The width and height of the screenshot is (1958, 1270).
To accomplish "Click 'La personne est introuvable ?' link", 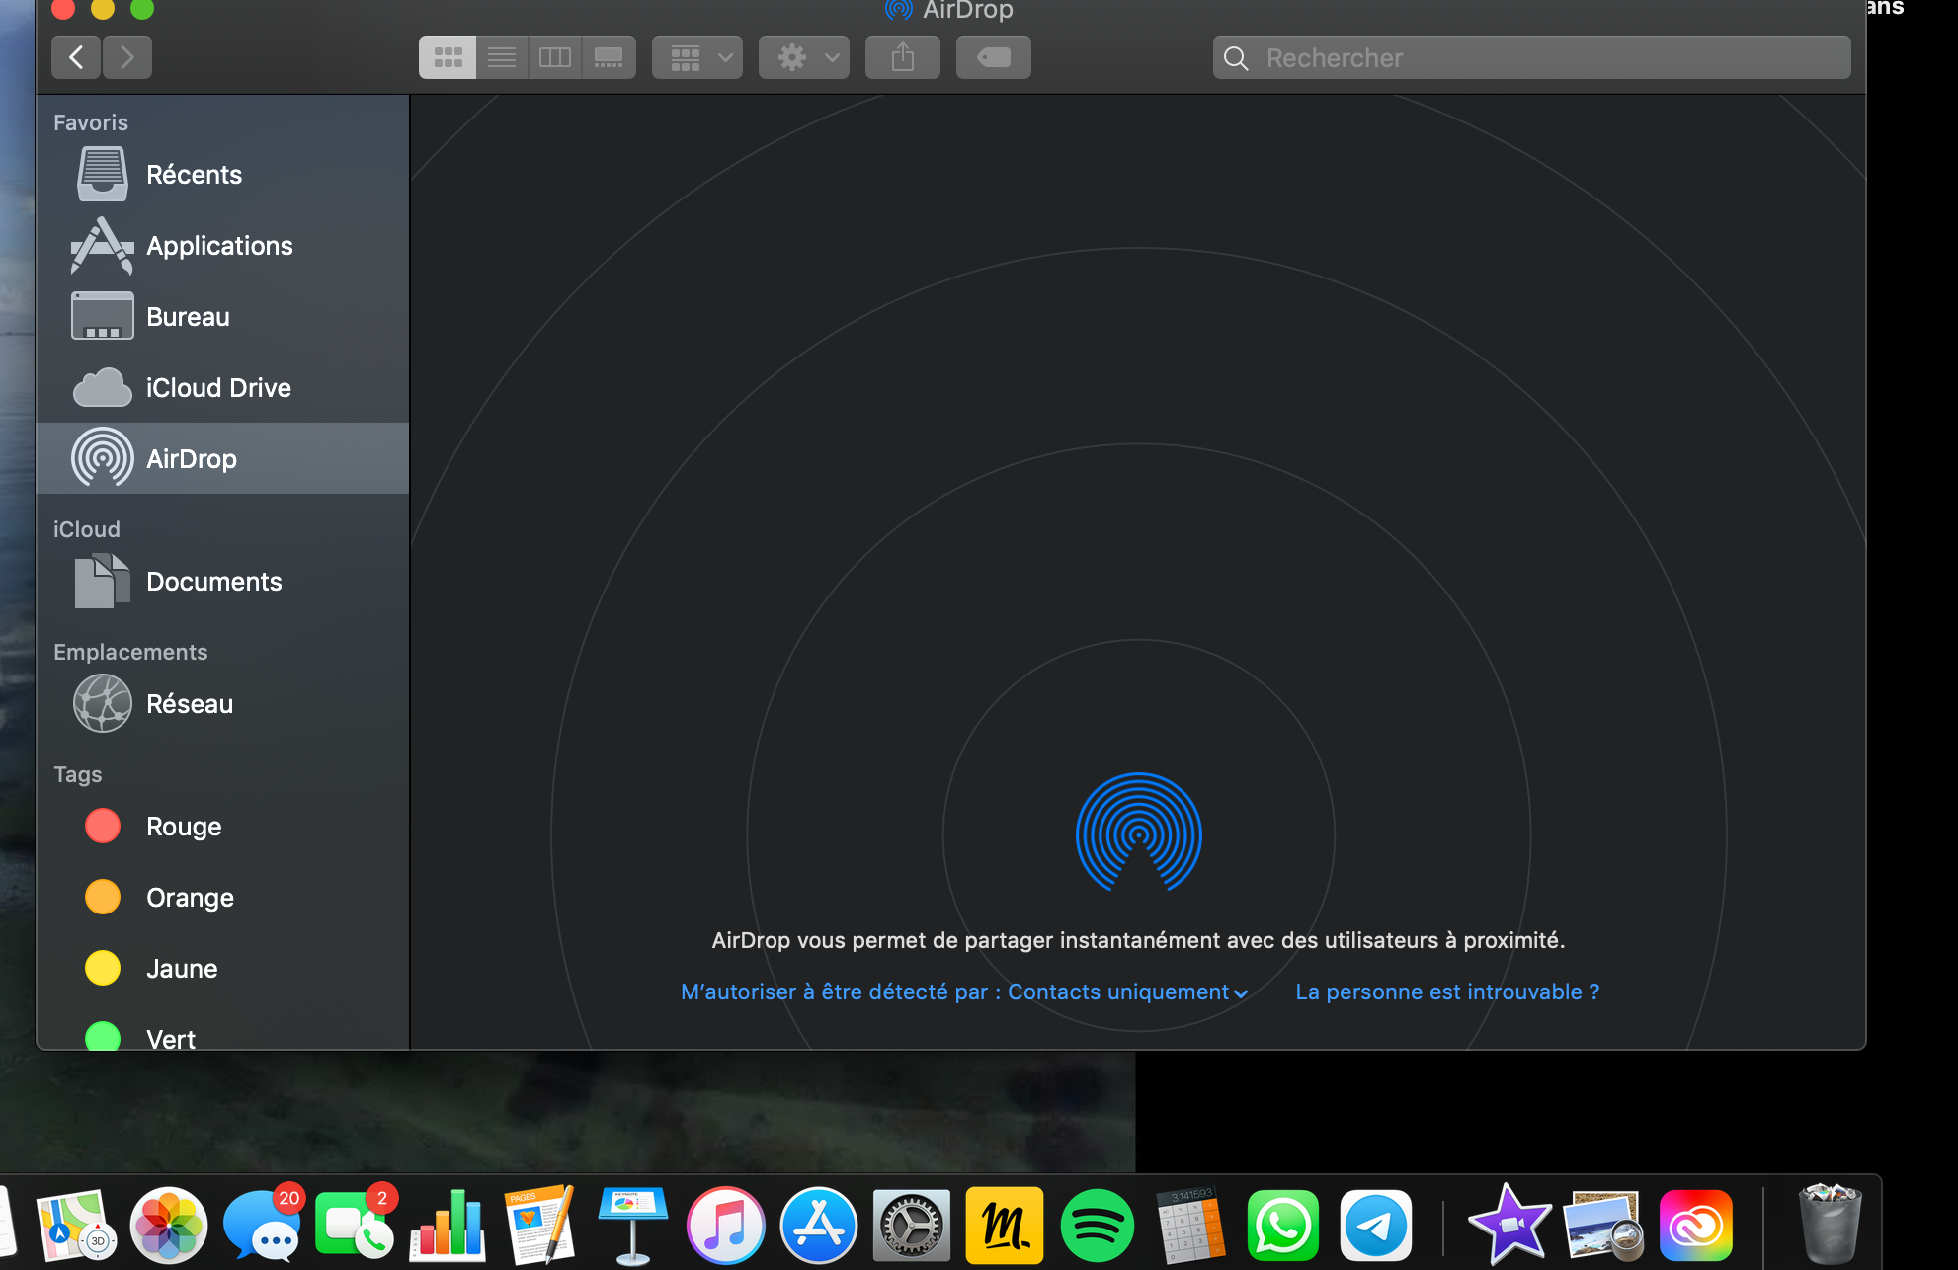I will coord(1447,992).
